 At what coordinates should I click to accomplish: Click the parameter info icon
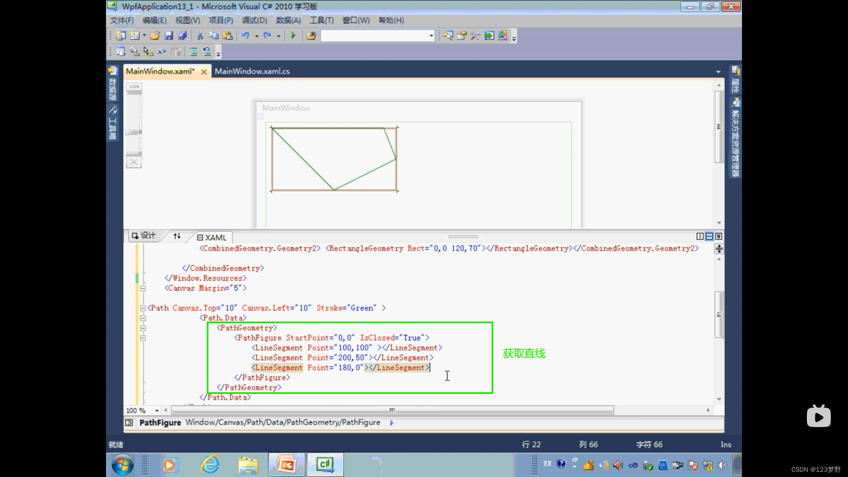(135, 52)
